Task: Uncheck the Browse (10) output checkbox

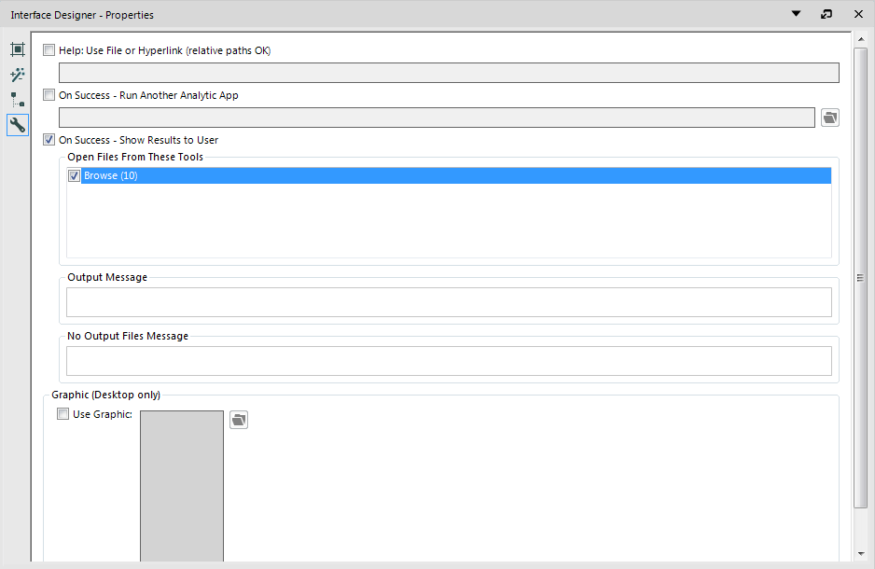Action: click(x=74, y=175)
